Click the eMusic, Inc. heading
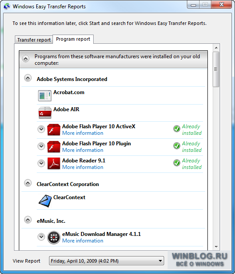Viewport: 235px width, 274px height. tap(51, 221)
